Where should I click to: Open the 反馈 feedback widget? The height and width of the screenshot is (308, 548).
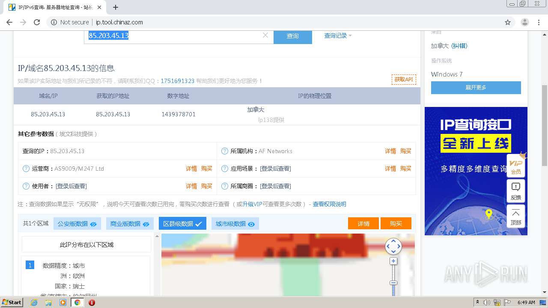(516, 191)
